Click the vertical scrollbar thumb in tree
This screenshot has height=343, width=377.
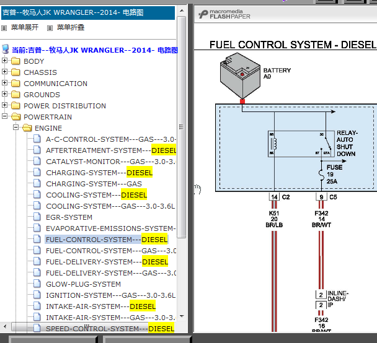[182, 127]
